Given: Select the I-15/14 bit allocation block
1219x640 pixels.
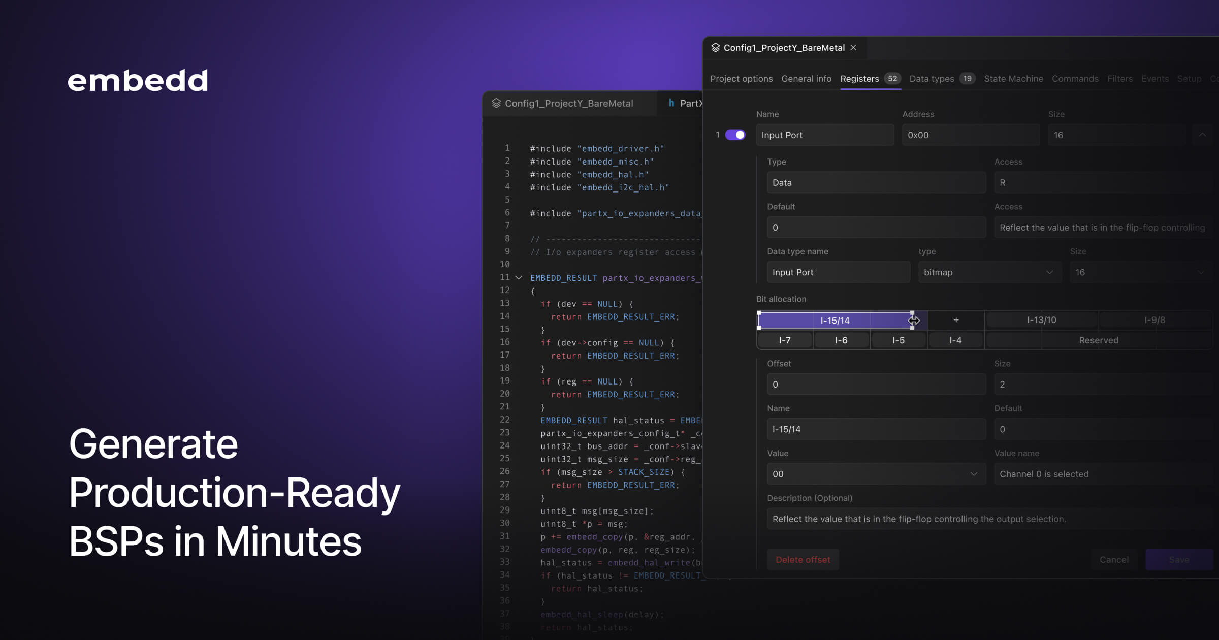Looking at the screenshot, I should click(x=835, y=321).
